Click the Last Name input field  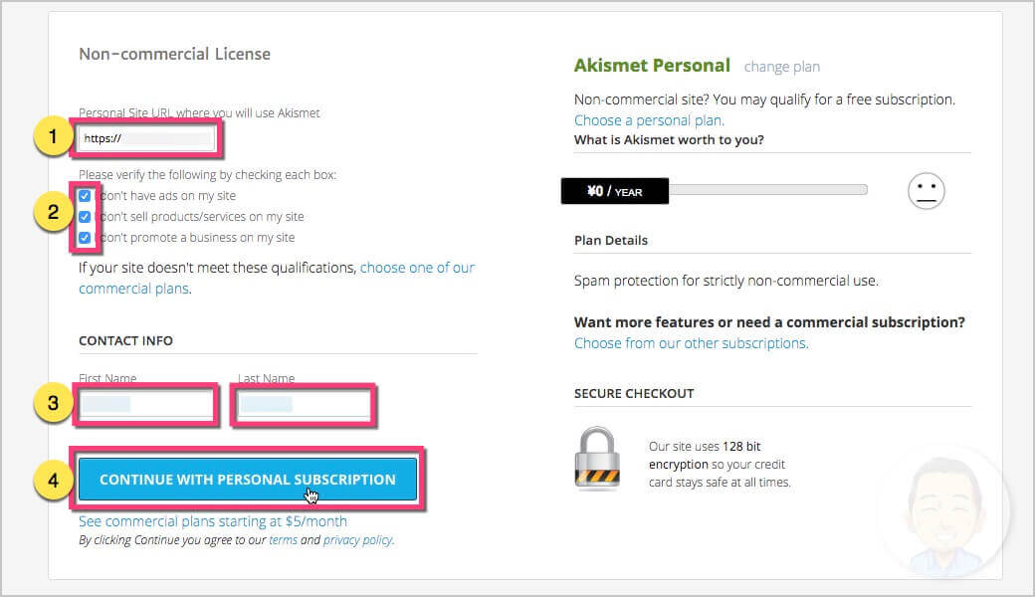click(x=305, y=404)
